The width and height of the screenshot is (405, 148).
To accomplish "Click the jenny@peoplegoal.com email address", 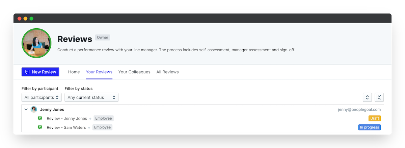I will 359,109.
